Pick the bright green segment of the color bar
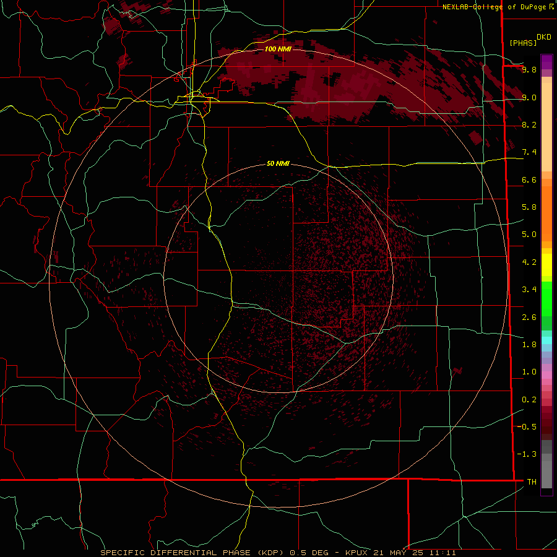Viewport: 557px width, 557px height. pos(546,298)
